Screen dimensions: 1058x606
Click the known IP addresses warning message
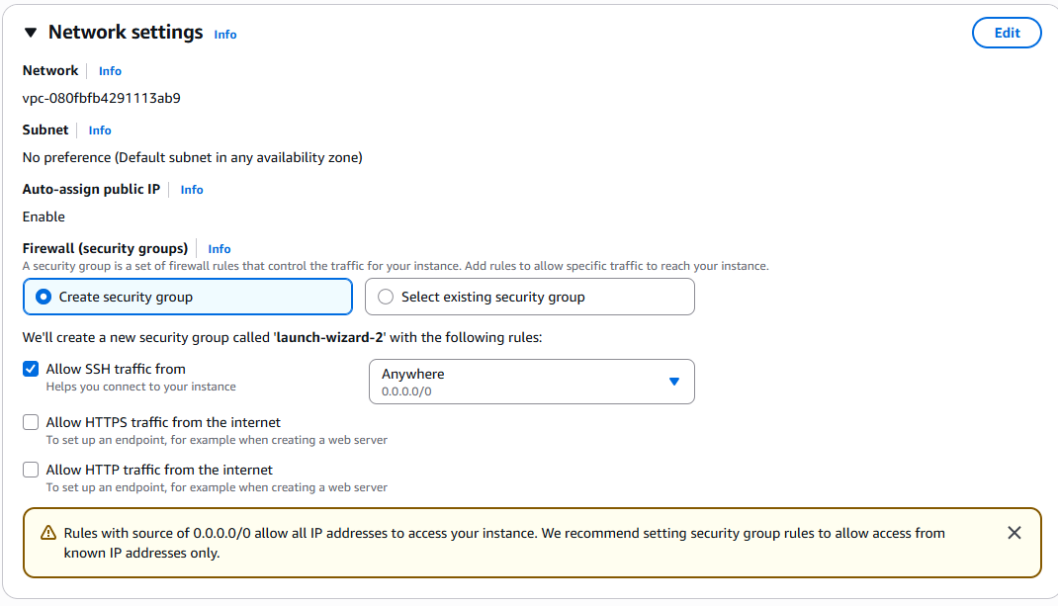[504, 543]
